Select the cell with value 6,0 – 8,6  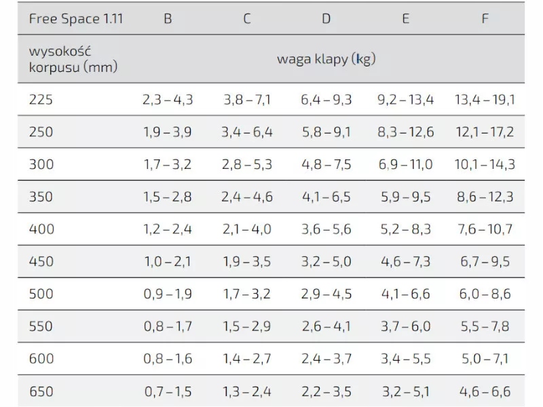(x=485, y=294)
